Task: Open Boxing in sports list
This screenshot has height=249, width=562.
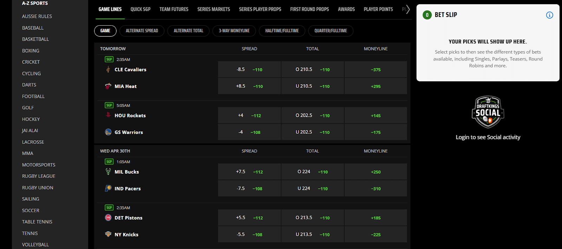Action: [x=31, y=51]
